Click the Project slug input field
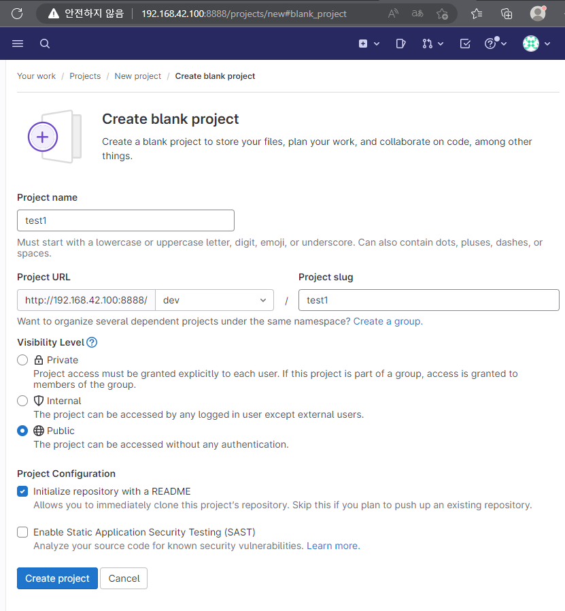Screen dimensions: 565x611 coord(429,300)
